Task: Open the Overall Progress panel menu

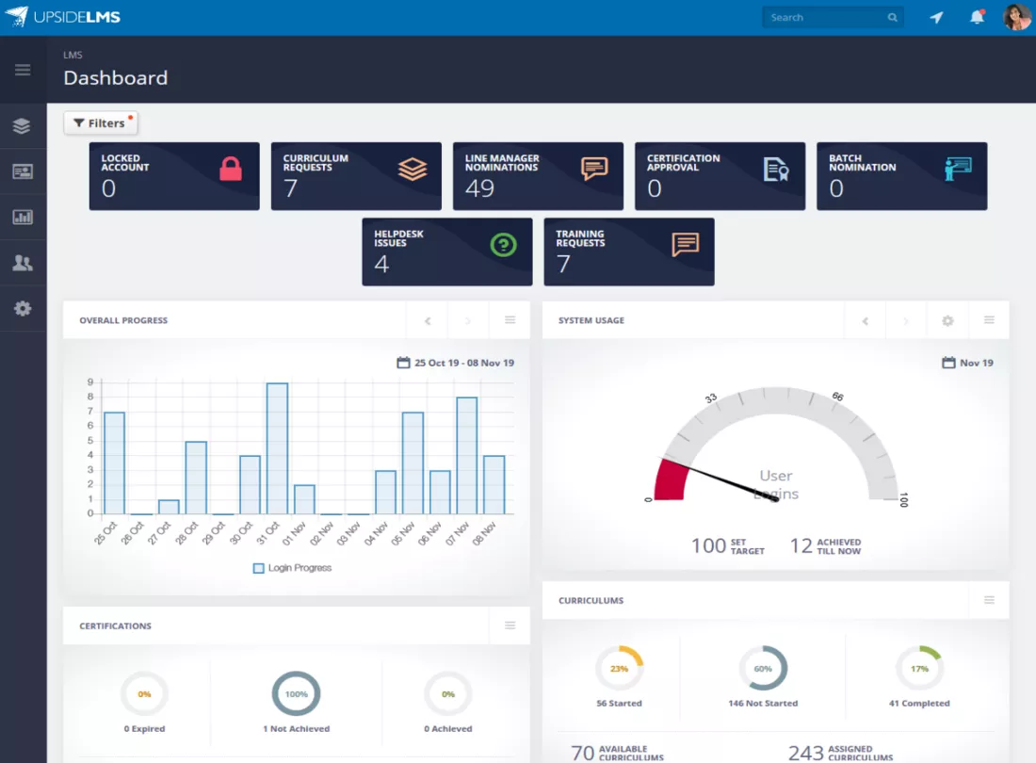Action: coord(510,319)
